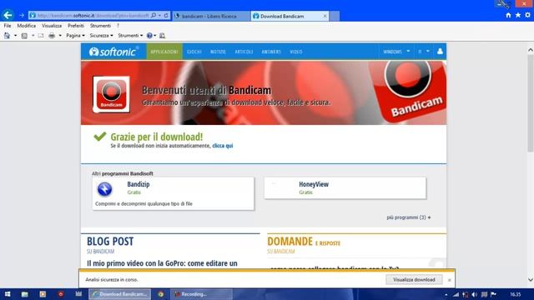Click the scrollbar down arrow
Image resolution: width=534 pixels, height=300 pixels.
[531, 280]
